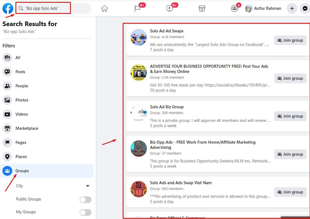Image resolution: width=310 pixels, height=219 pixels.
Task: Open Messenger from the top bar
Action: pos(305,8)
